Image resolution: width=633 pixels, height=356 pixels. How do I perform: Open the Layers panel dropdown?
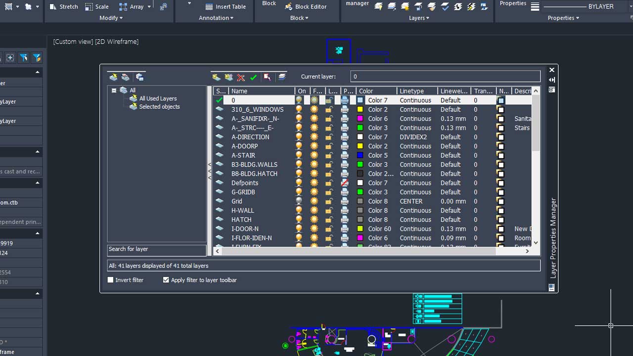[418, 18]
